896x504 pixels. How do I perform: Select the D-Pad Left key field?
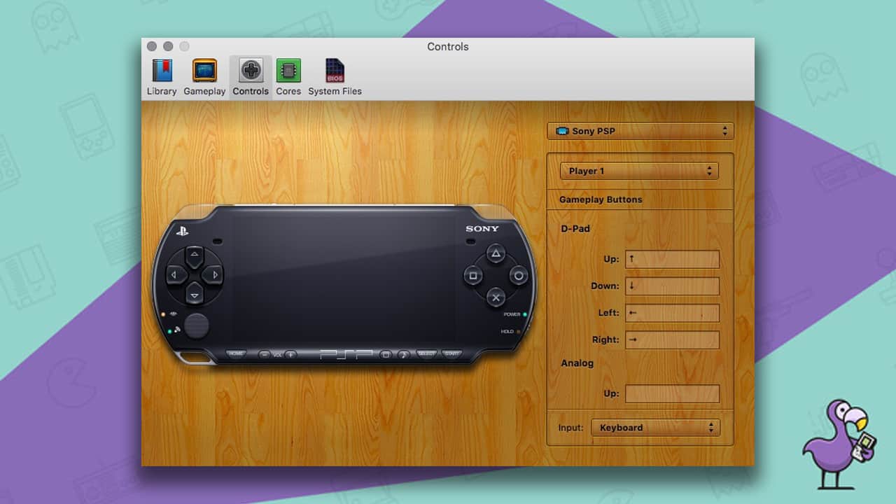coord(672,313)
